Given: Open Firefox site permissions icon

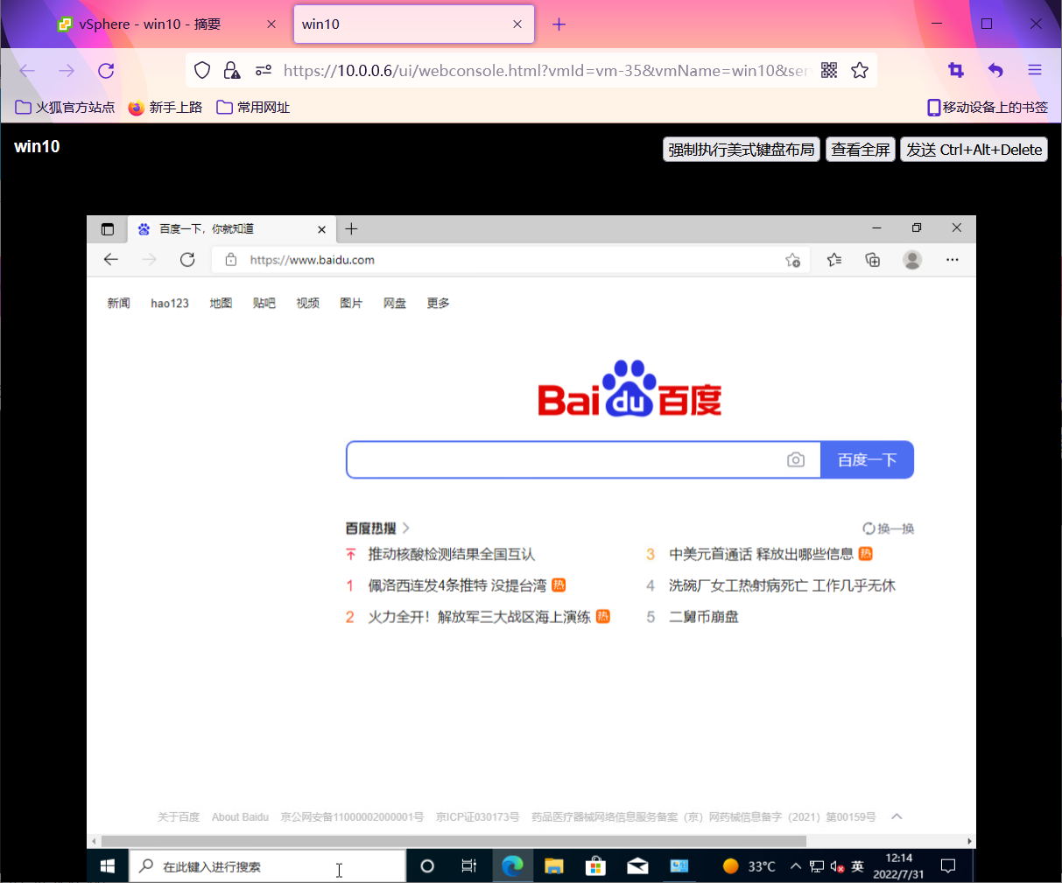Looking at the screenshot, I should click(x=263, y=71).
